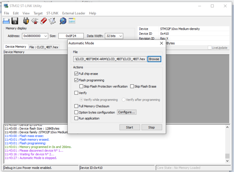Viewport: 234px width, 172px height.
Task: Tick the Skip Flash Erase checkbox
Action: (x=132, y=87)
